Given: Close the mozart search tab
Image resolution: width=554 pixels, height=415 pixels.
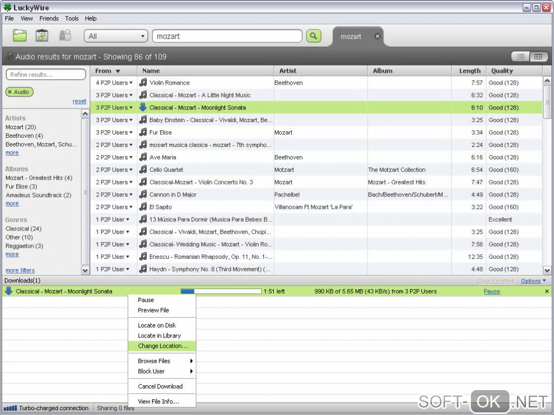Looking at the screenshot, I should tap(377, 36).
